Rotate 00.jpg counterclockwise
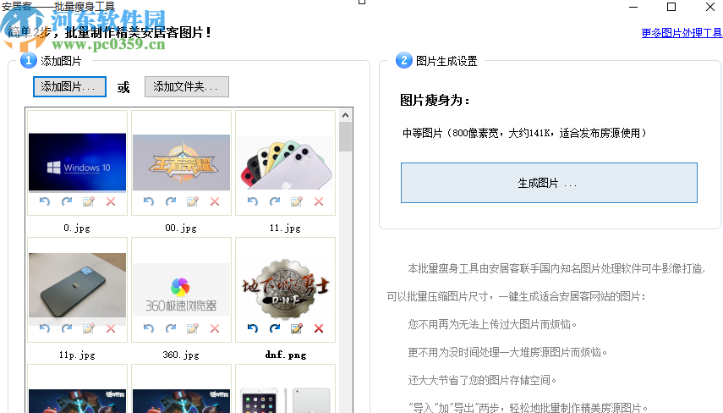 pyautogui.click(x=149, y=201)
